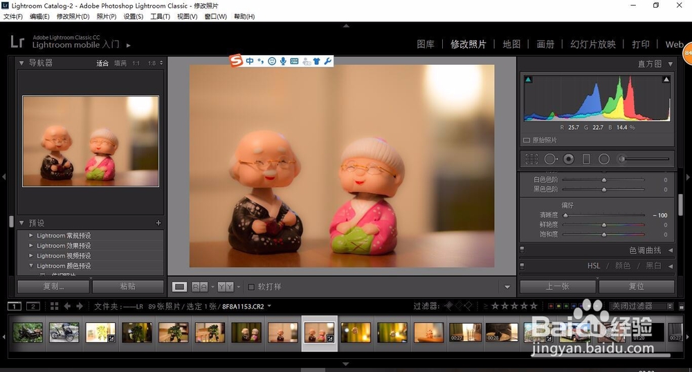692x372 pixels.
Task: Enable the 原始照片 original photo toggle
Action: (527, 140)
